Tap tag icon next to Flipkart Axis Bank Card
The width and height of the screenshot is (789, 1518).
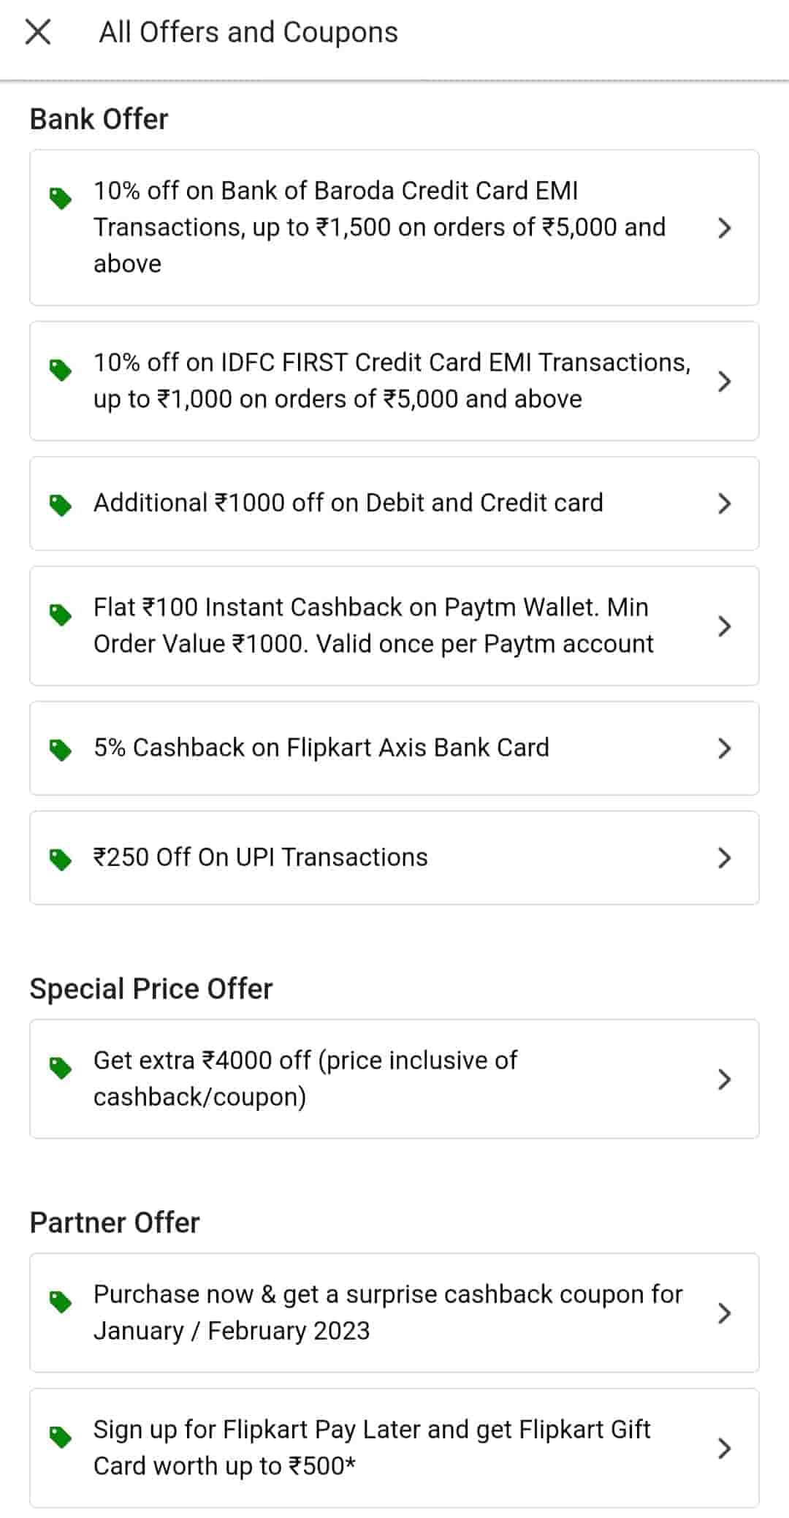tap(61, 749)
